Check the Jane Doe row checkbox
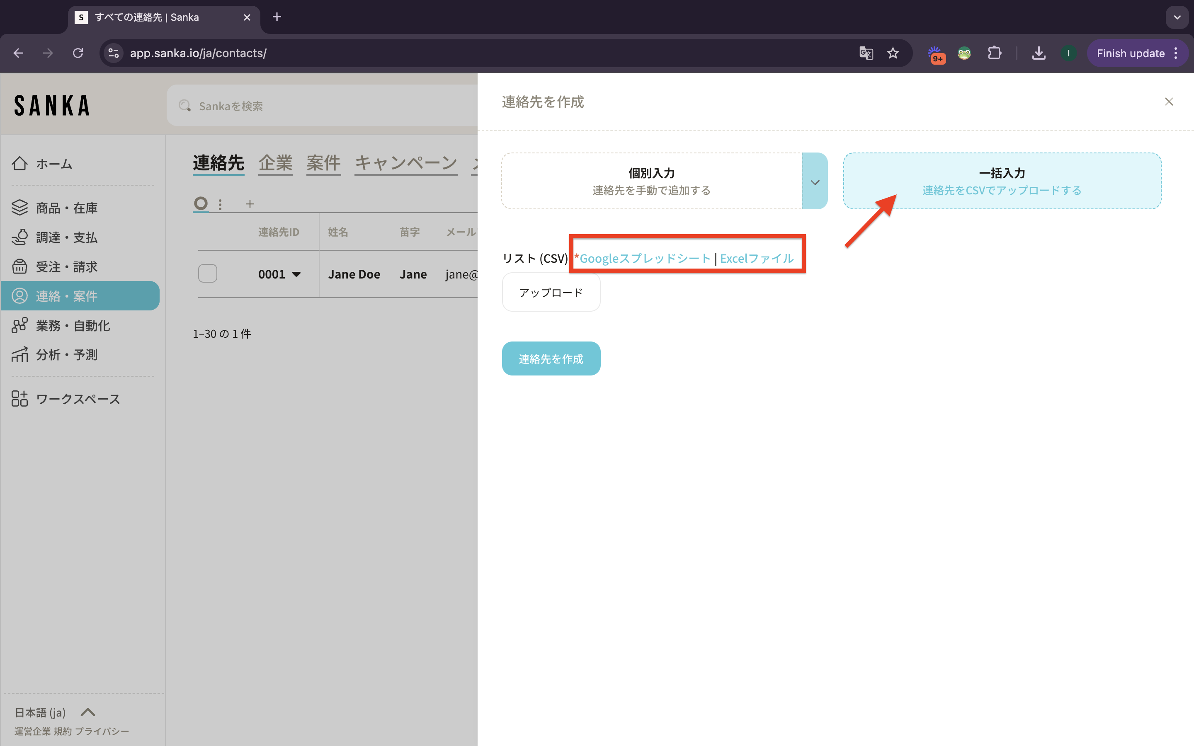 (x=208, y=274)
